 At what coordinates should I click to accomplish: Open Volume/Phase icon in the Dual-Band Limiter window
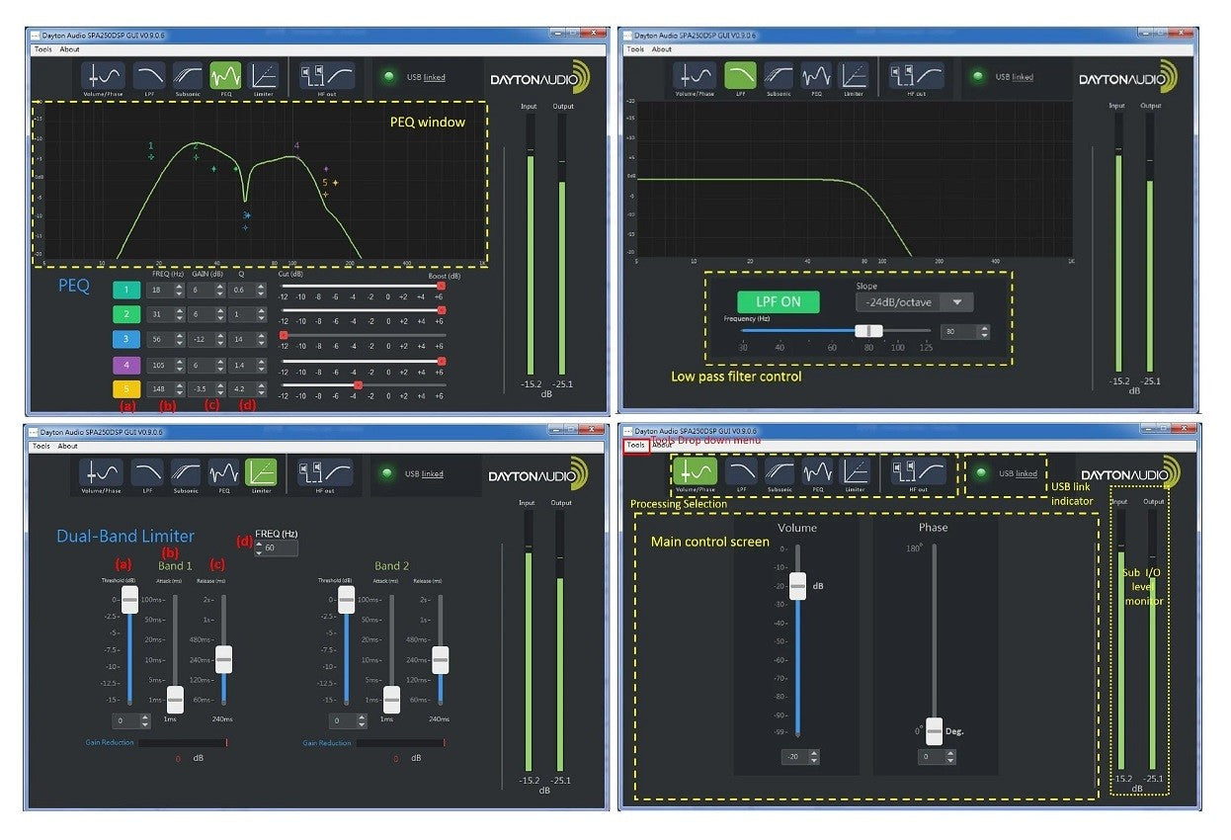[x=101, y=471]
